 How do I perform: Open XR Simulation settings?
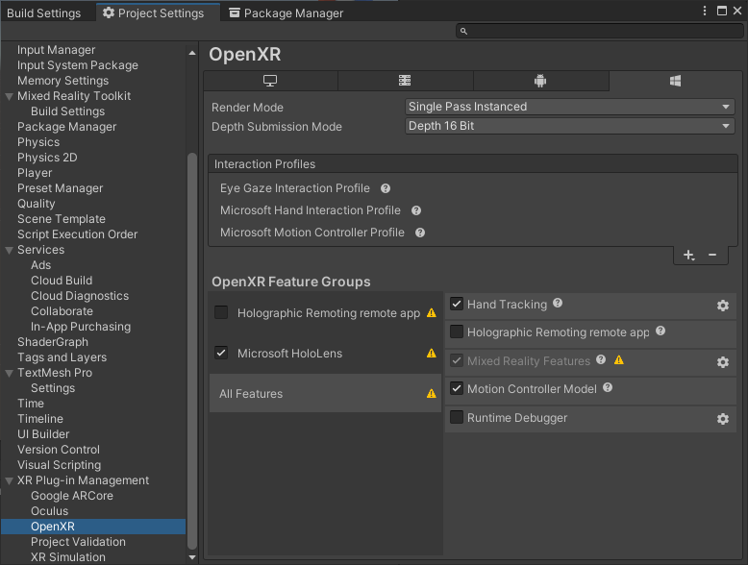[x=68, y=557]
